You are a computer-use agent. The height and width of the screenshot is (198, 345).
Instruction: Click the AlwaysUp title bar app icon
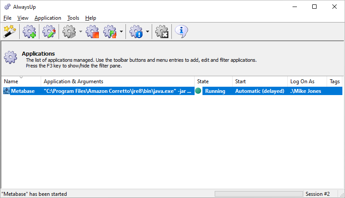(x=7, y=7)
